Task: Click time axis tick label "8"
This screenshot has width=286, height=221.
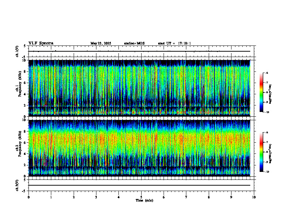Action: (x=209, y=197)
